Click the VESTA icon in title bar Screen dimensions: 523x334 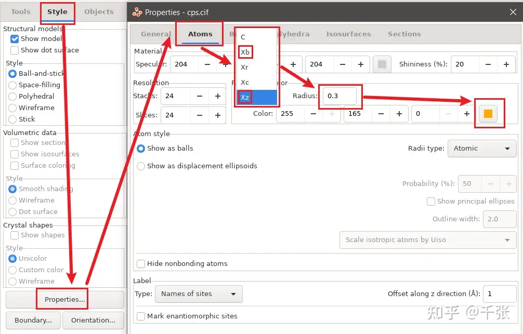(137, 12)
